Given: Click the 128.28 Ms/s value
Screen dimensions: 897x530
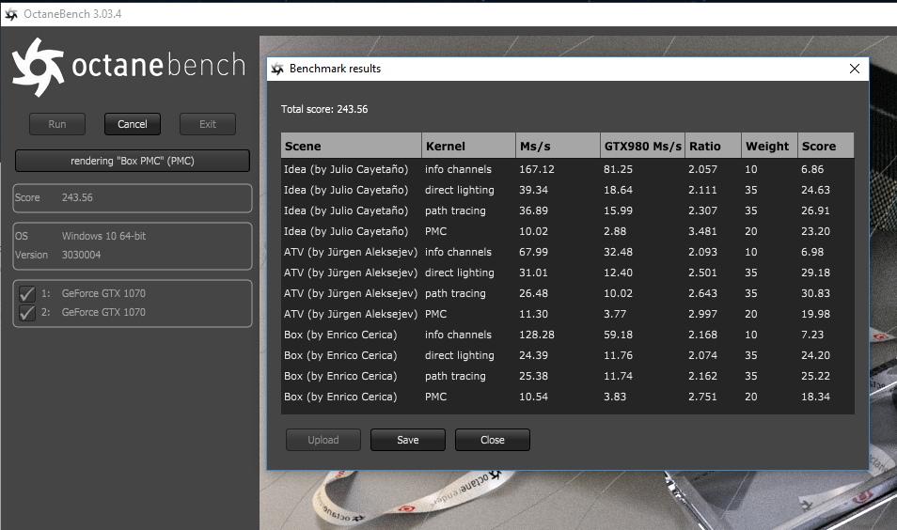Looking at the screenshot, I should pyautogui.click(x=537, y=335).
